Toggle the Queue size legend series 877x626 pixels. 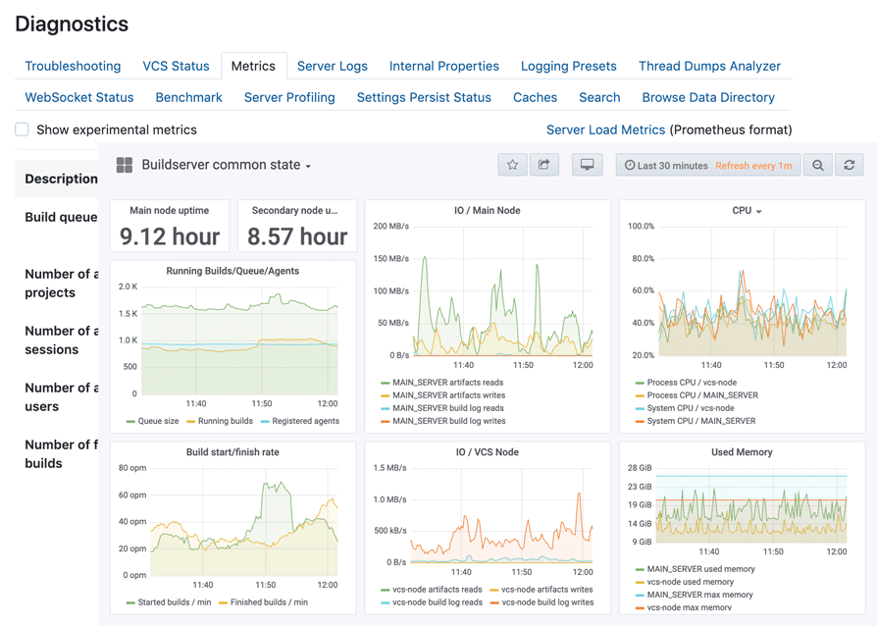[x=157, y=421]
